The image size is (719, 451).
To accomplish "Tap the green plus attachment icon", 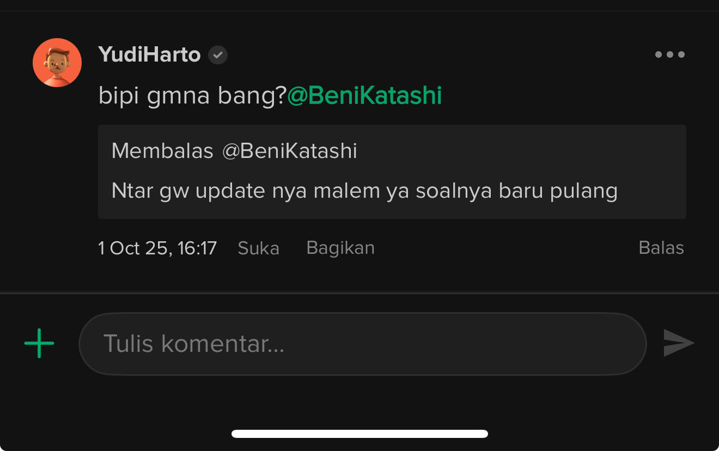I will pos(39,343).
